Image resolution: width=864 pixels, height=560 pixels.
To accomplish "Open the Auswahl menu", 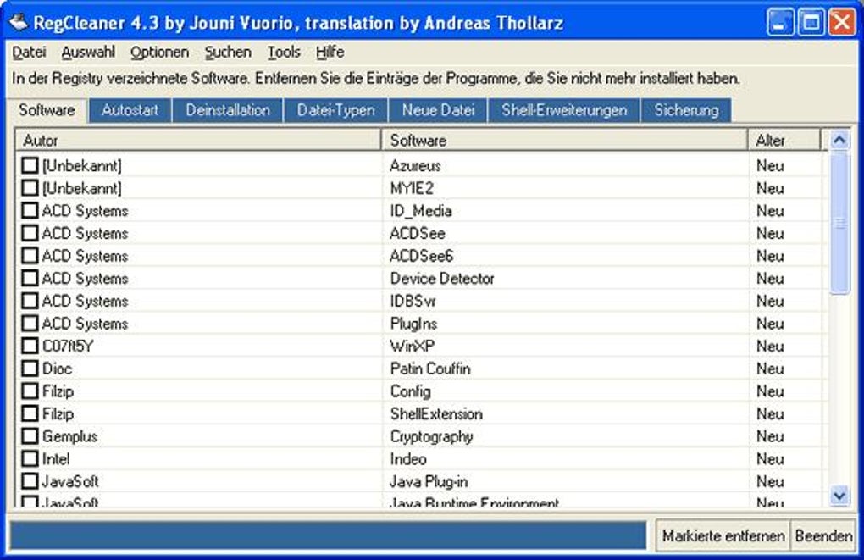I will tap(88, 53).
